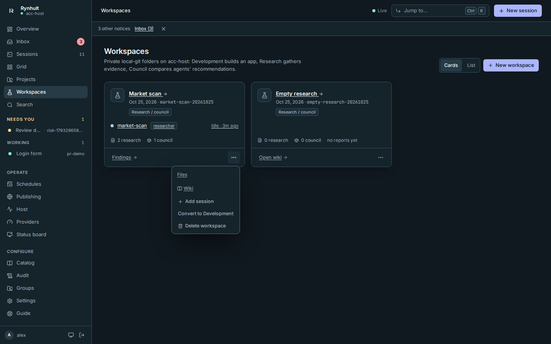Click the sign out icon beside alex

[x=82, y=335]
